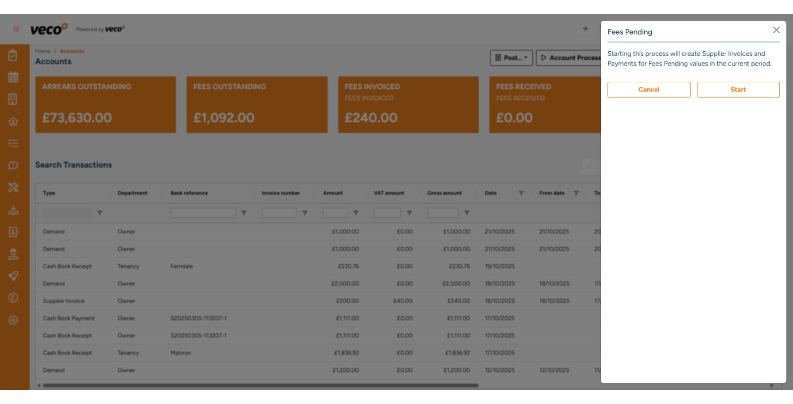Navigate to Home breadcrumb link

[43, 51]
